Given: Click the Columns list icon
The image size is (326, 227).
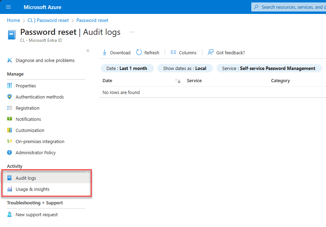Looking at the screenshot, I should click(x=173, y=53).
